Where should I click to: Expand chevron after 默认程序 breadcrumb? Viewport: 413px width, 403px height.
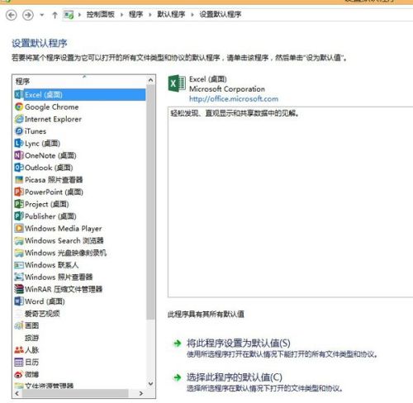point(192,15)
